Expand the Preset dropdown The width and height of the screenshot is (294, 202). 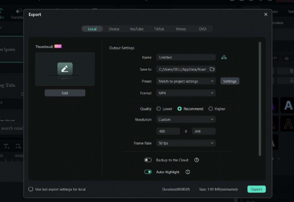(186, 81)
